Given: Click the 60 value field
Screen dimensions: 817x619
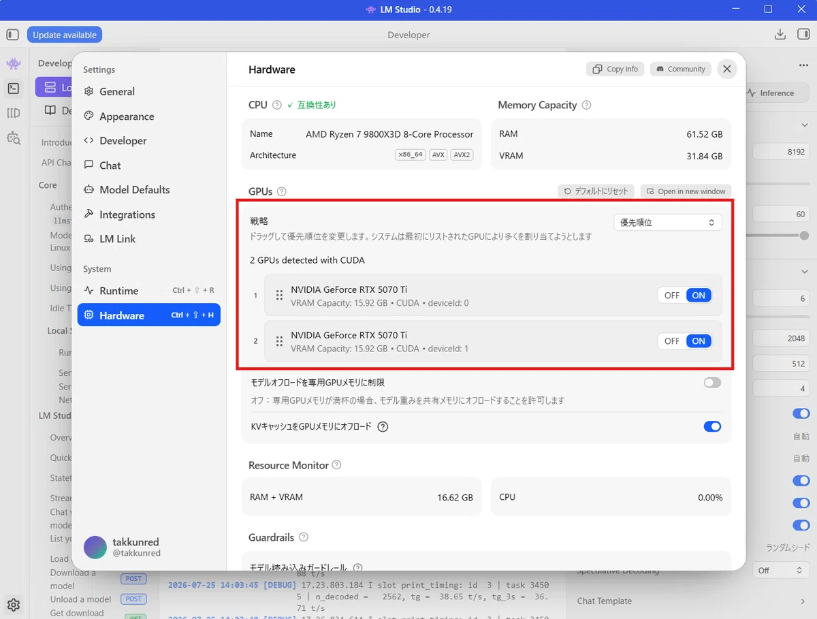Looking at the screenshot, I should 780,214.
